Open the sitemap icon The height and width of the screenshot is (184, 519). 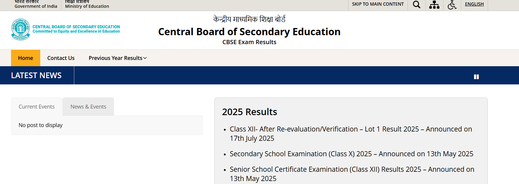click(x=434, y=5)
